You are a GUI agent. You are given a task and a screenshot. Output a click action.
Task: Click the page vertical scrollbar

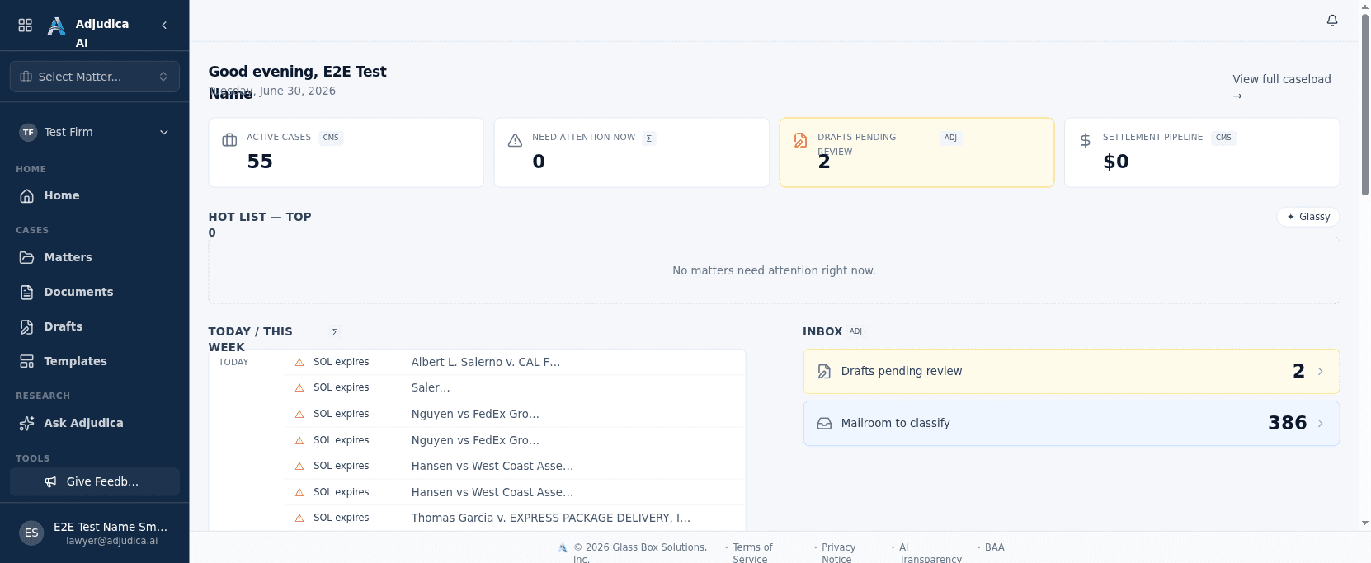pos(1365,106)
